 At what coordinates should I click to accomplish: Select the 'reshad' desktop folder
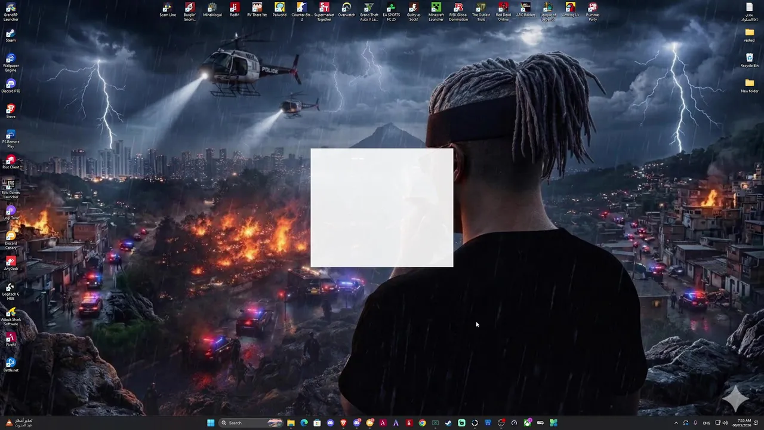pos(750,35)
